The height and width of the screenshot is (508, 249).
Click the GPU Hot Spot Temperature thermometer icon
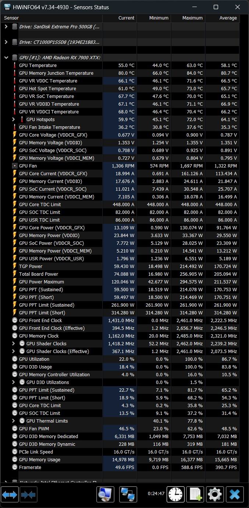[15, 88]
